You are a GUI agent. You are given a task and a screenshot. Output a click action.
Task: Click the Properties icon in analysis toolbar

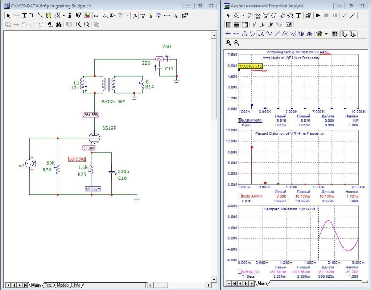(308, 15)
